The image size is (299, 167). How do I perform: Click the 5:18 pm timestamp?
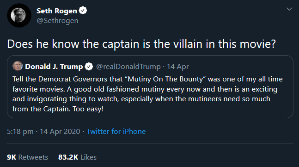coord(20,131)
